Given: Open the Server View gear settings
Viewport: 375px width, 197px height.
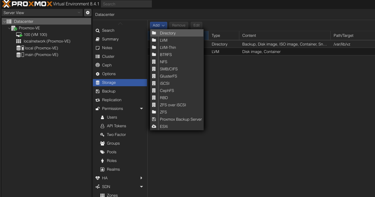Looking at the screenshot, I should (87, 13).
